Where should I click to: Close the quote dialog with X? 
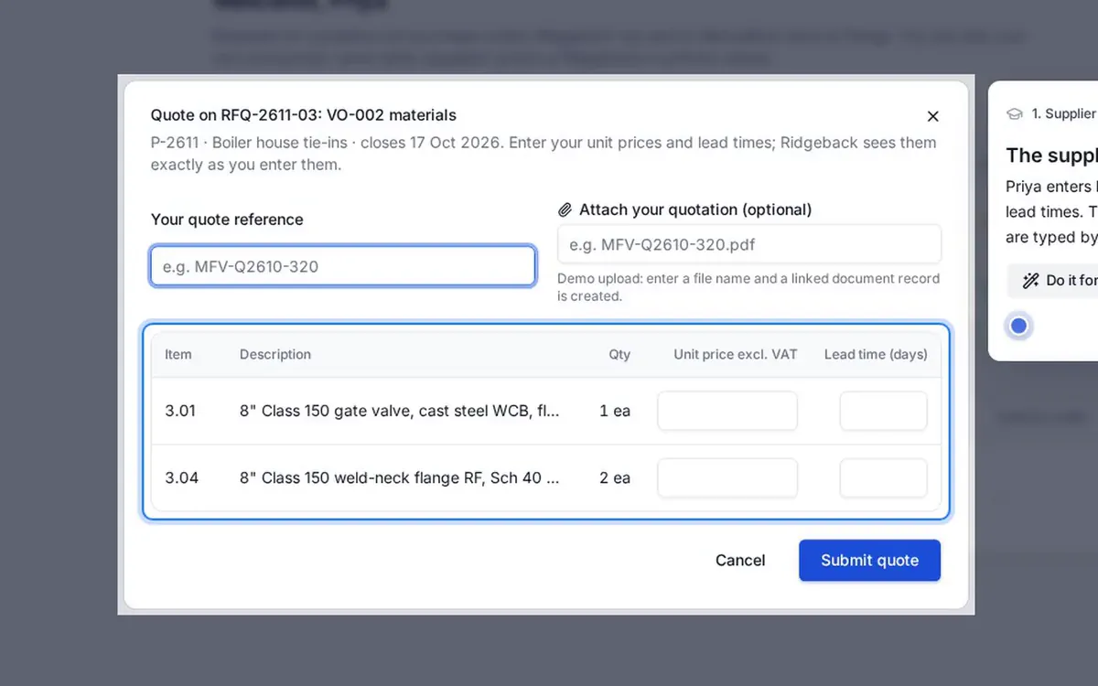[x=932, y=116]
